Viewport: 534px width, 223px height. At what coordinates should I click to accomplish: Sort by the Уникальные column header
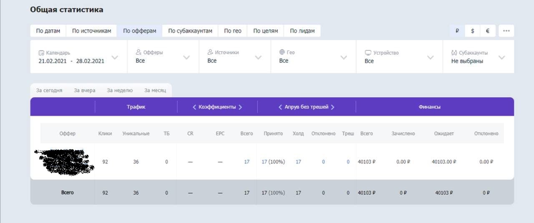click(136, 134)
